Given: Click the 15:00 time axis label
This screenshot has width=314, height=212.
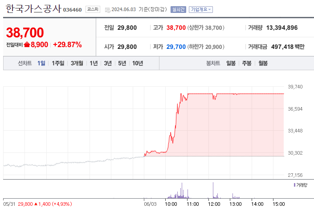Looking at the screenshot, I should click(279, 204).
